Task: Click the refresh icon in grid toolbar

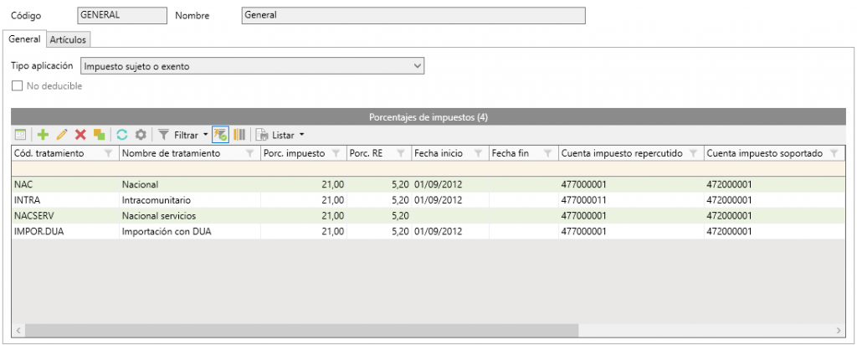Action: coord(122,135)
